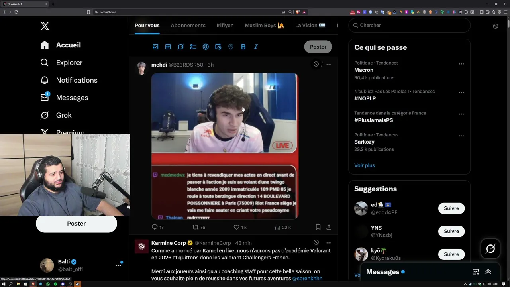Image resolution: width=510 pixels, height=287 pixels.
Task: Click the Chercher search field
Action: coord(409,25)
